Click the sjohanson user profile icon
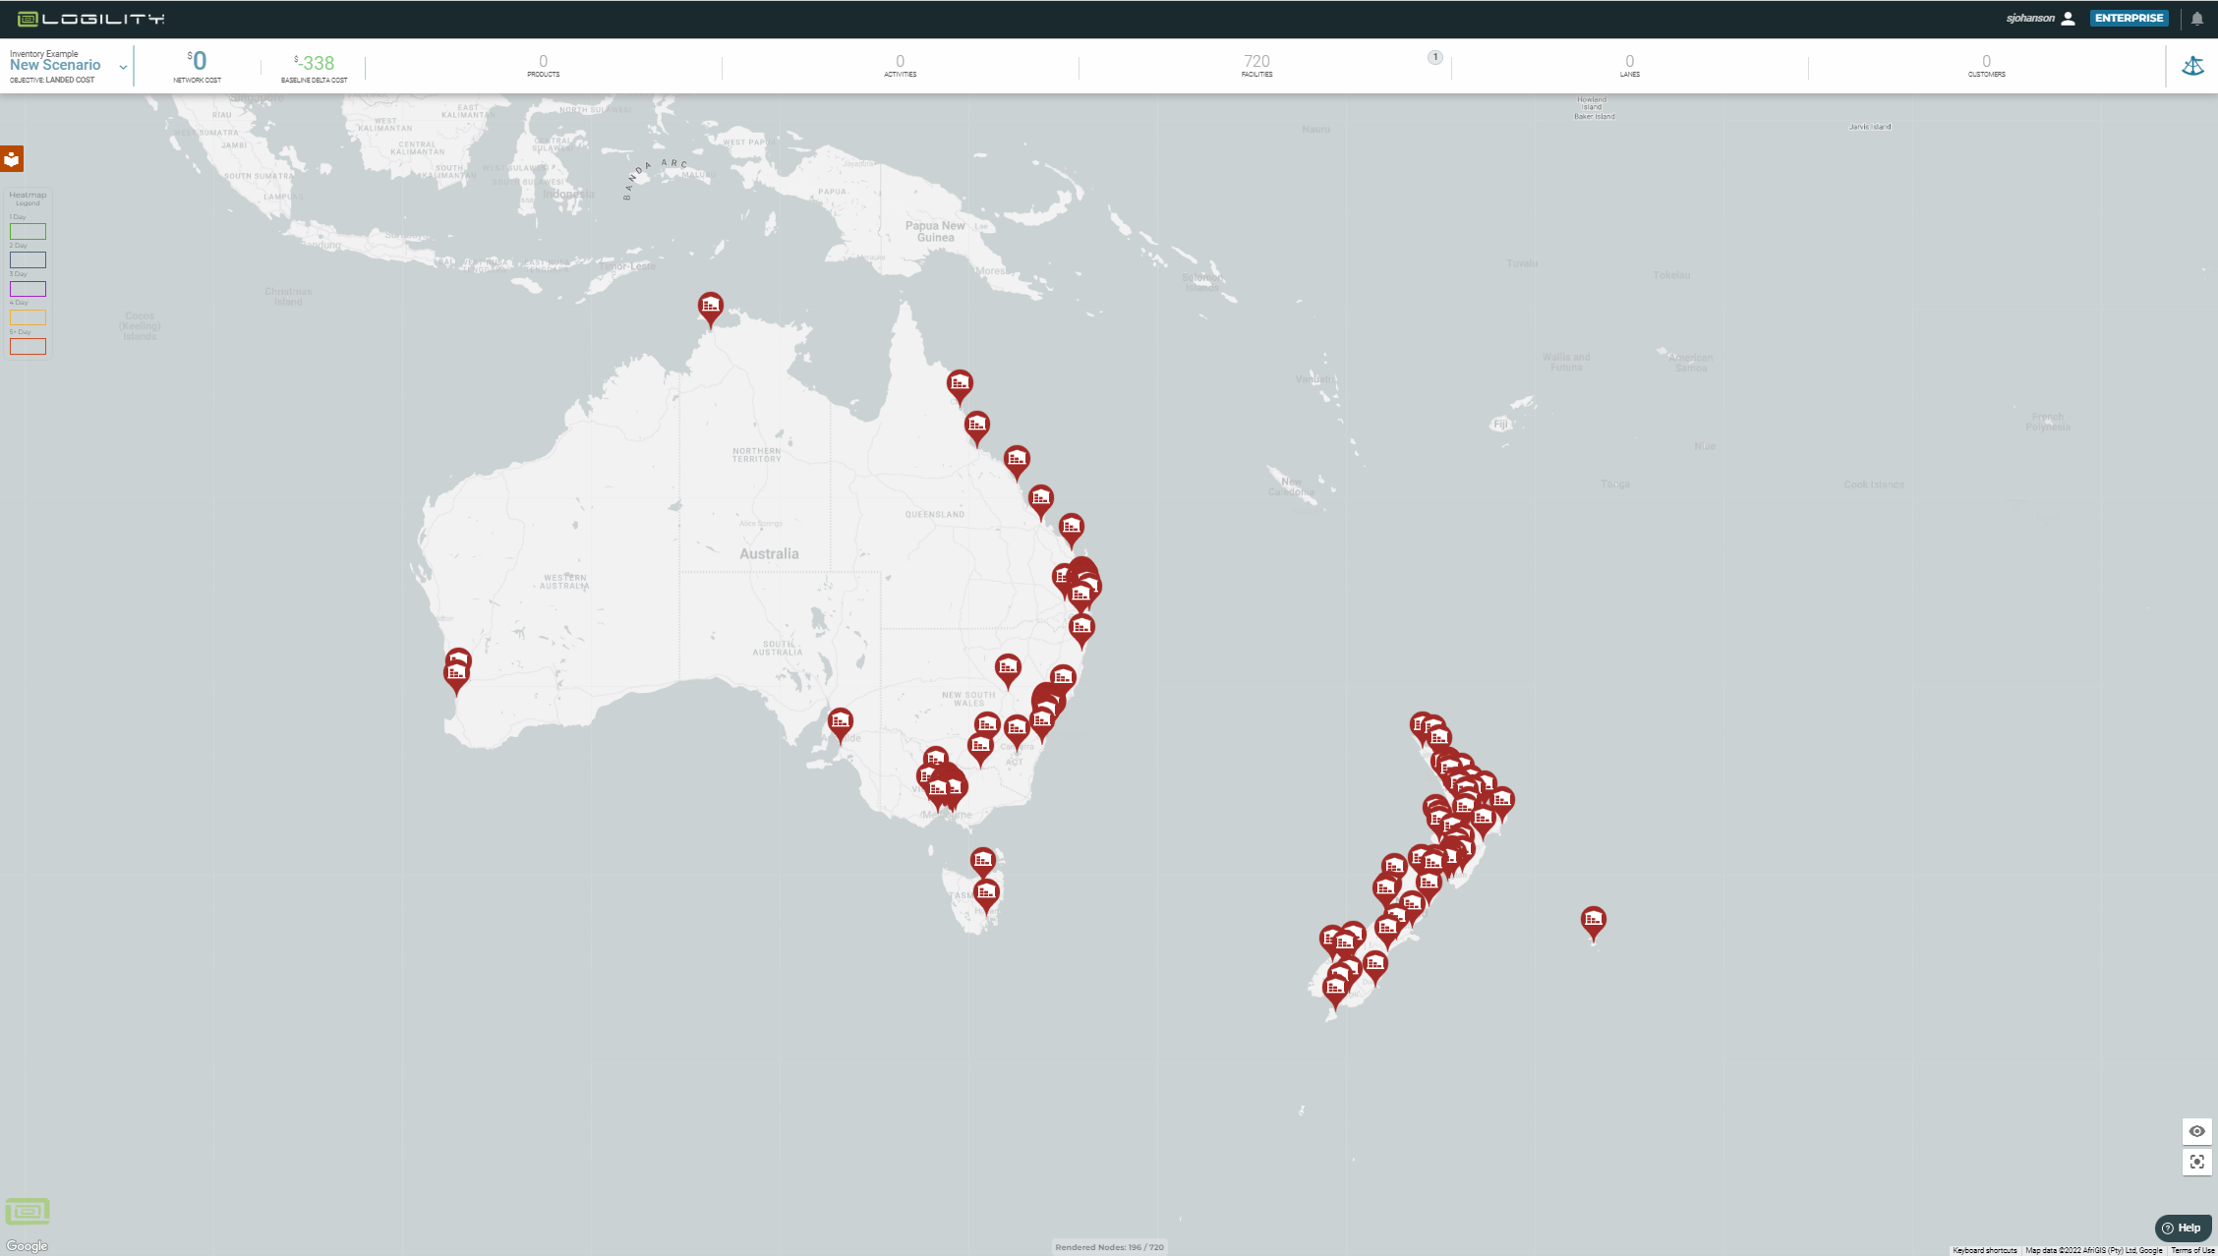The image size is (2218, 1256). (2068, 19)
